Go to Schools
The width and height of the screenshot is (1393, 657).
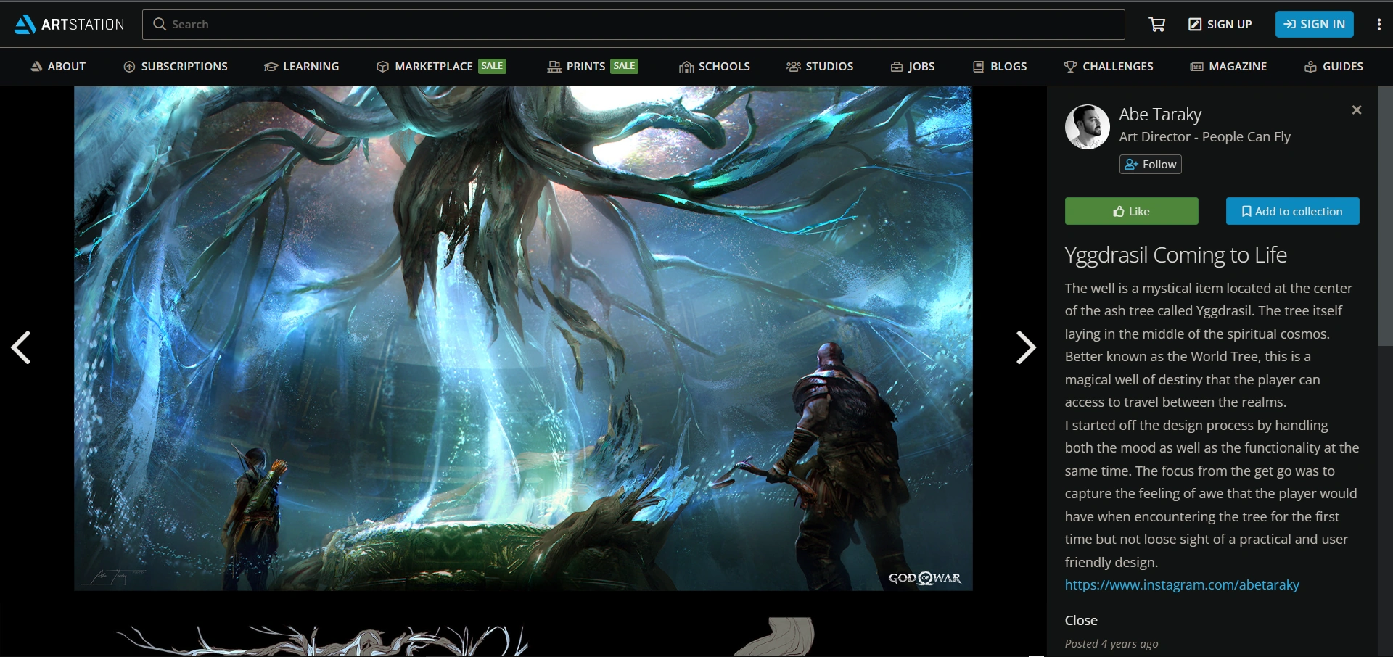click(x=715, y=67)
